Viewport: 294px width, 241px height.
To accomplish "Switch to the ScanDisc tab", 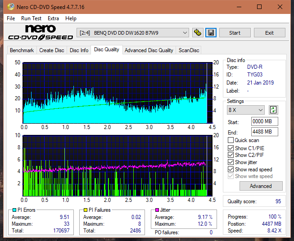I will click(x=189, y=50).
